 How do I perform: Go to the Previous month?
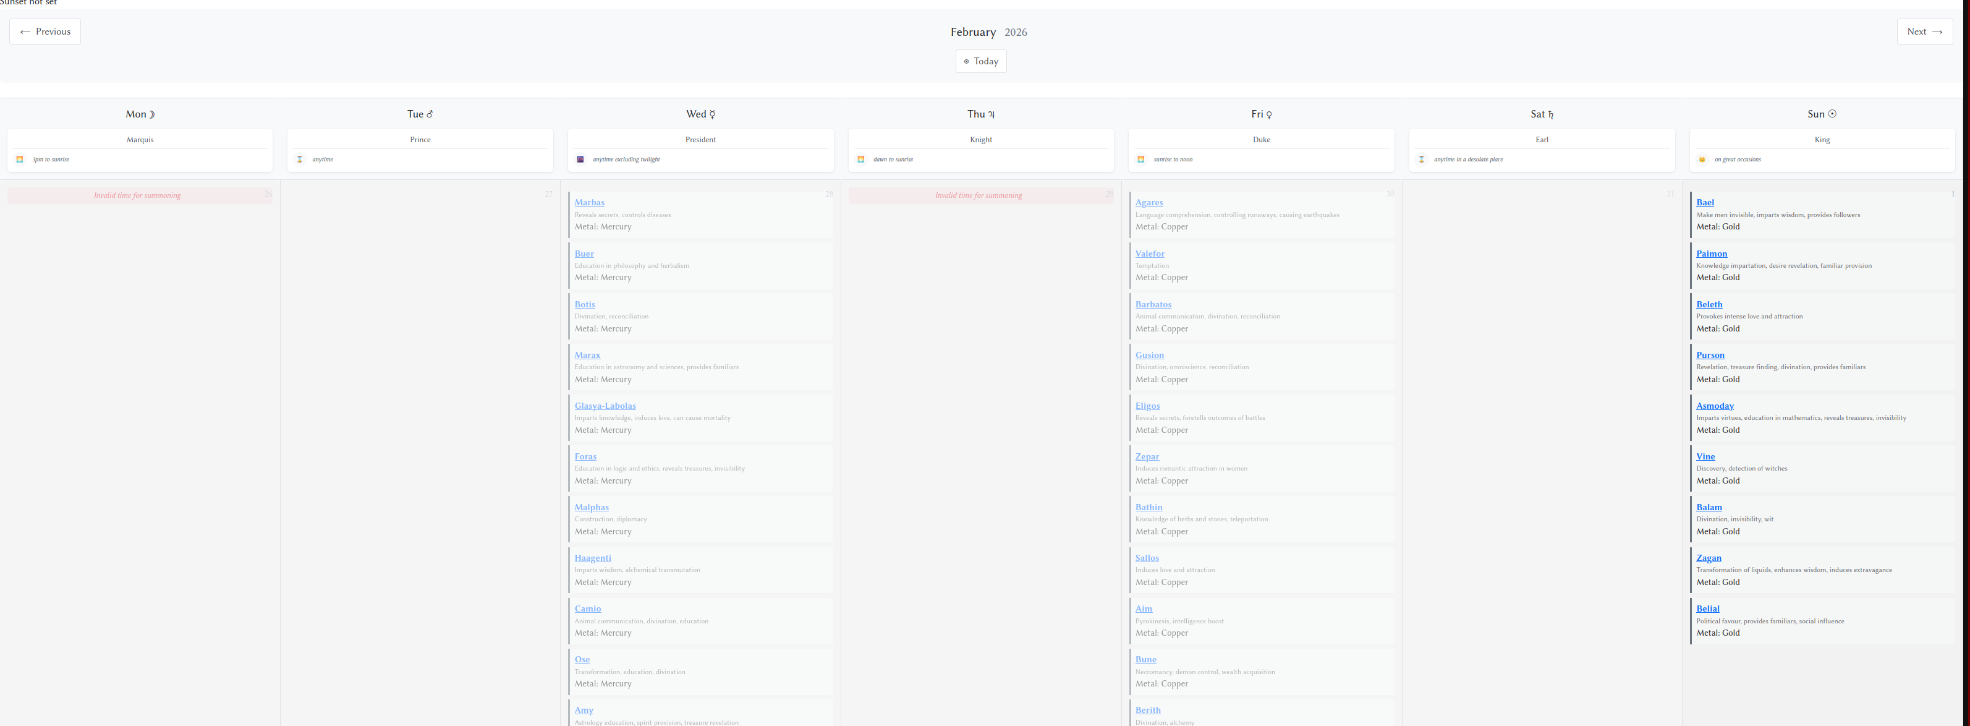click(45, 32)
